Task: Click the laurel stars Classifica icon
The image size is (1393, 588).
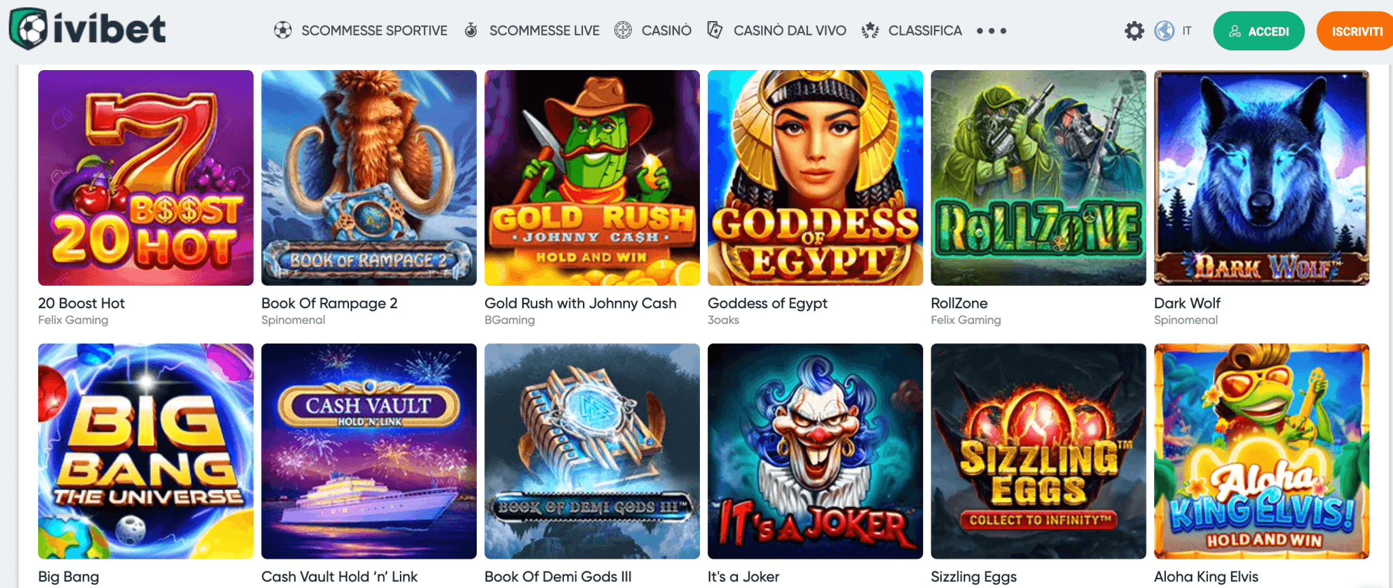Action: (x=870, y=30)
